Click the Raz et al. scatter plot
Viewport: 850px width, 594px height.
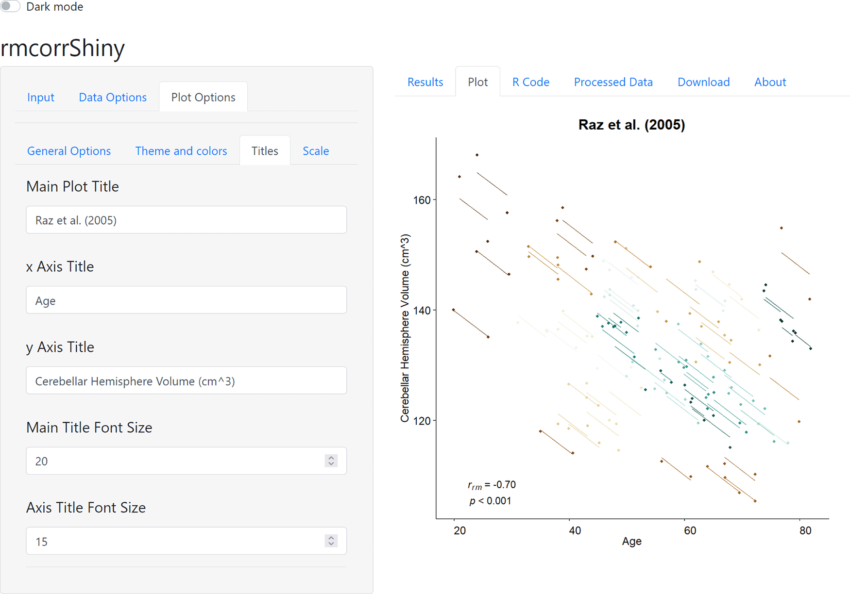point(631,330)
